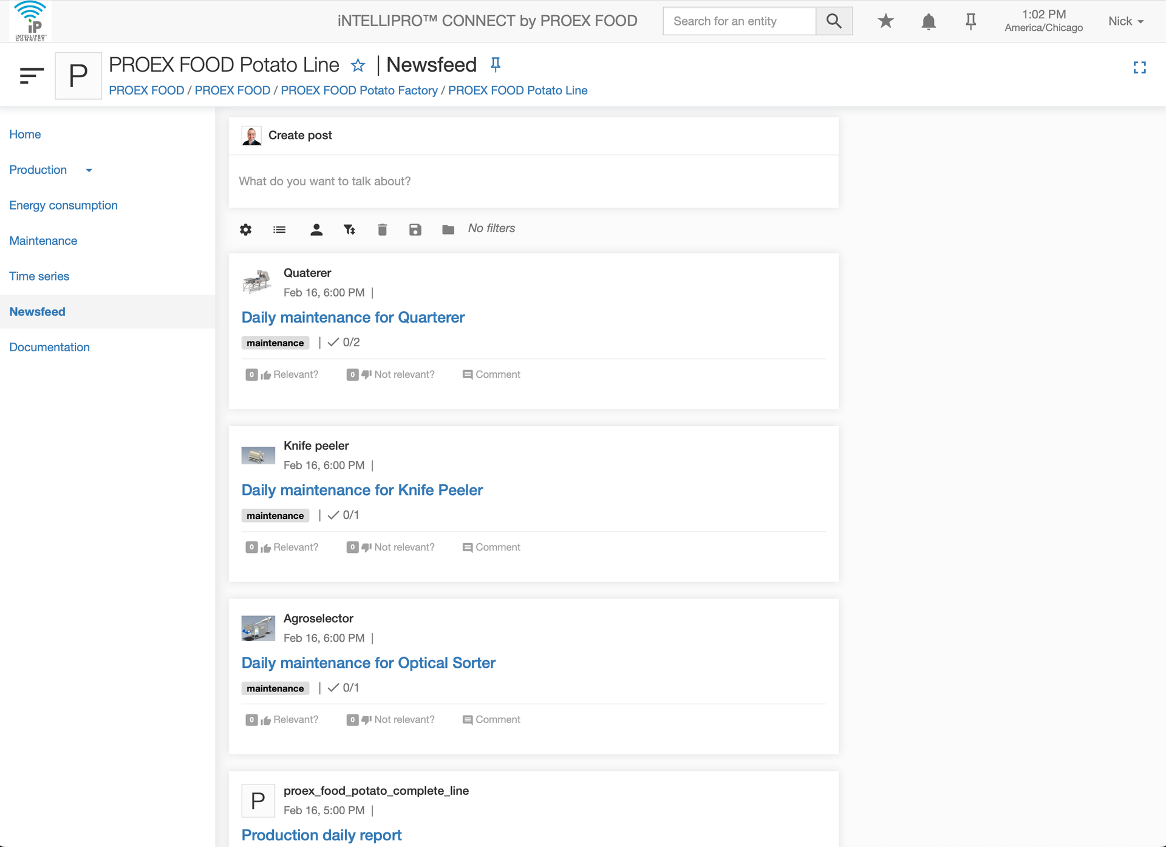Click the What do you want to talk about field

(x=533, y=181)
